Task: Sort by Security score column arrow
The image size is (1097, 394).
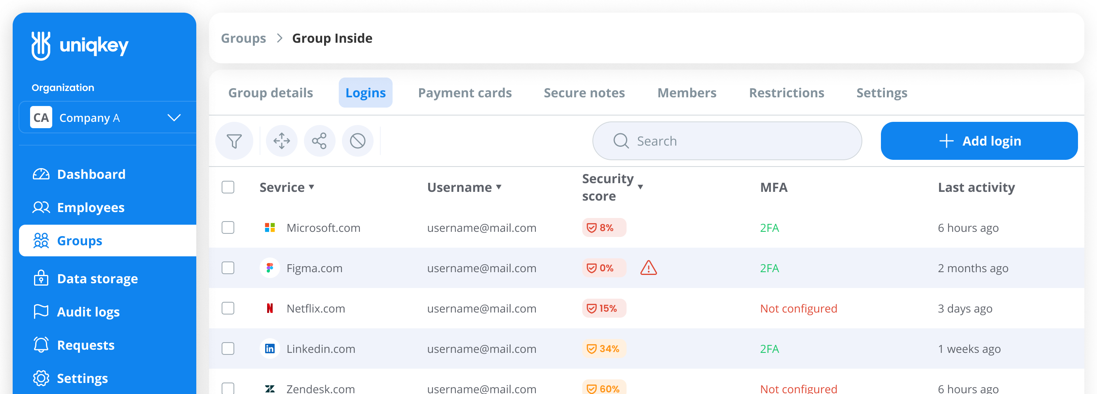Action: tap(640, 187)
